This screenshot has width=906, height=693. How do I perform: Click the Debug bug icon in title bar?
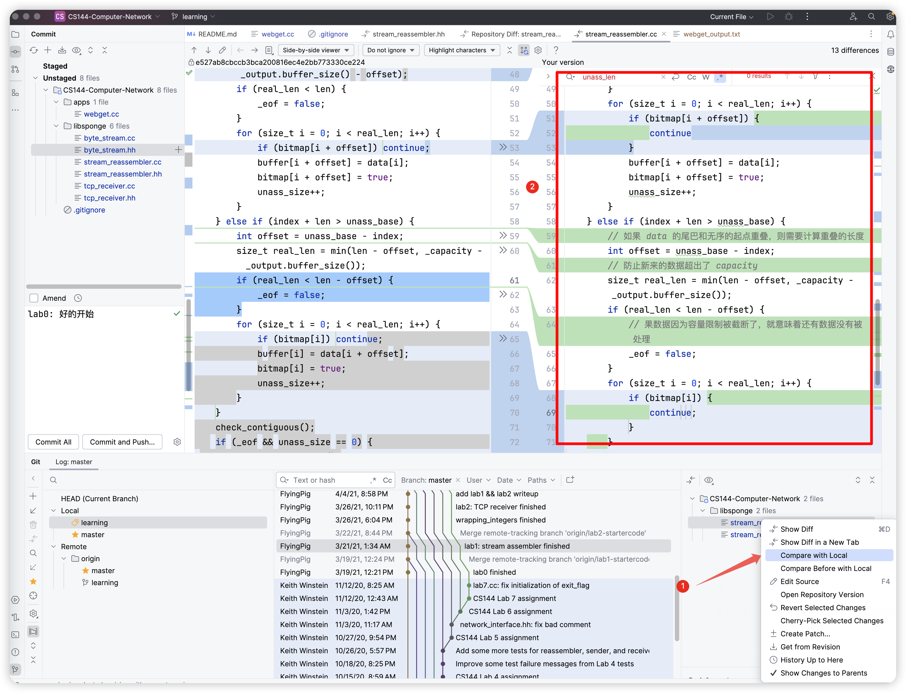789,17
